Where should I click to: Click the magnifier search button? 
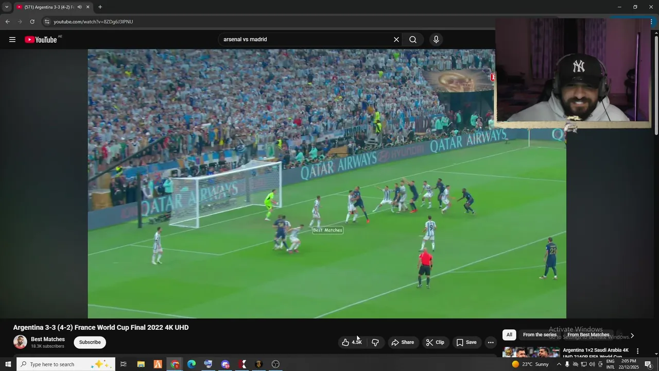(x=413, y=40)
